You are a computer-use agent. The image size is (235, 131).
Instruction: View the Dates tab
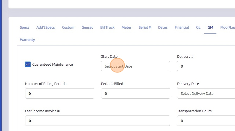tap(163, 28)
